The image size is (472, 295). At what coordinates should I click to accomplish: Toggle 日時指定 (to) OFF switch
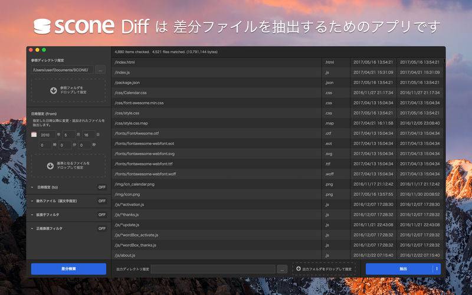(x=102, y=187)
